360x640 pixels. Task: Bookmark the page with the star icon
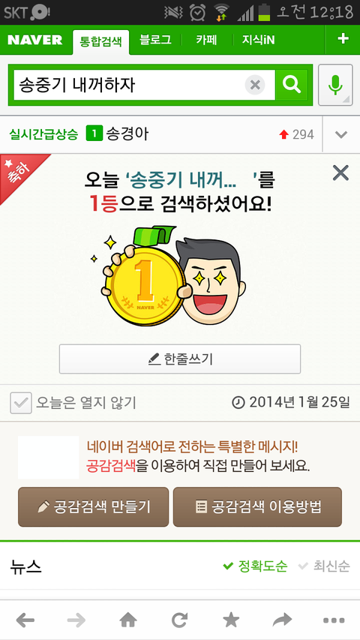point(231,620)
